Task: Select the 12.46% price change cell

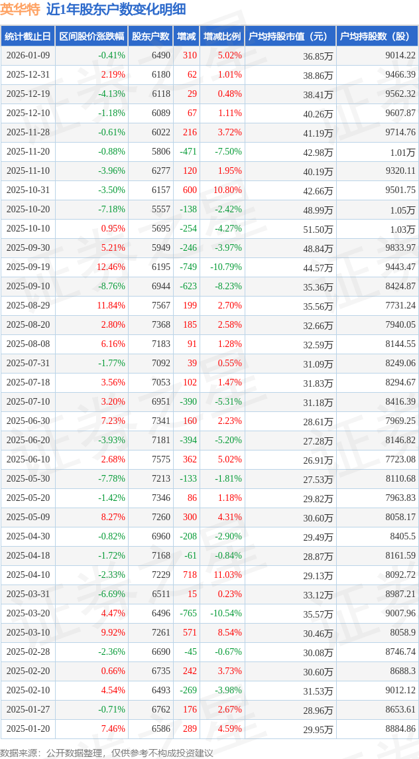Action: coord(110,267)
